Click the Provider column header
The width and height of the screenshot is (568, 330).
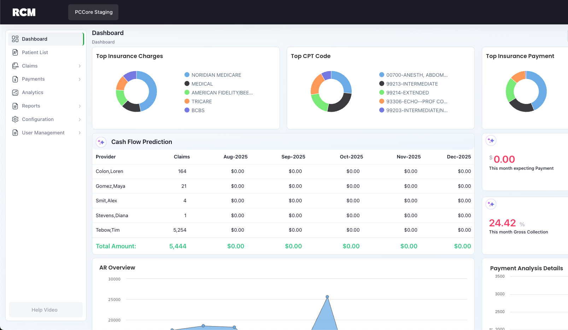(106, 157)
